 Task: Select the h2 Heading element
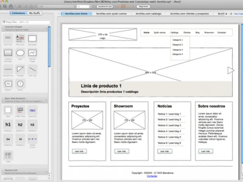click(20, 126)
